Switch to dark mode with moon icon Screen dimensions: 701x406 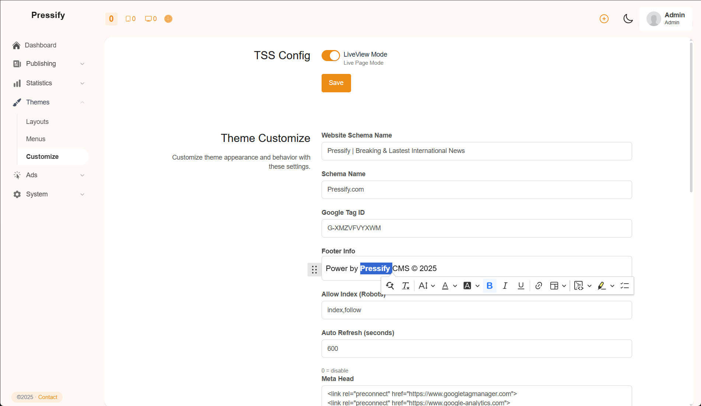(x=628, y=19)
